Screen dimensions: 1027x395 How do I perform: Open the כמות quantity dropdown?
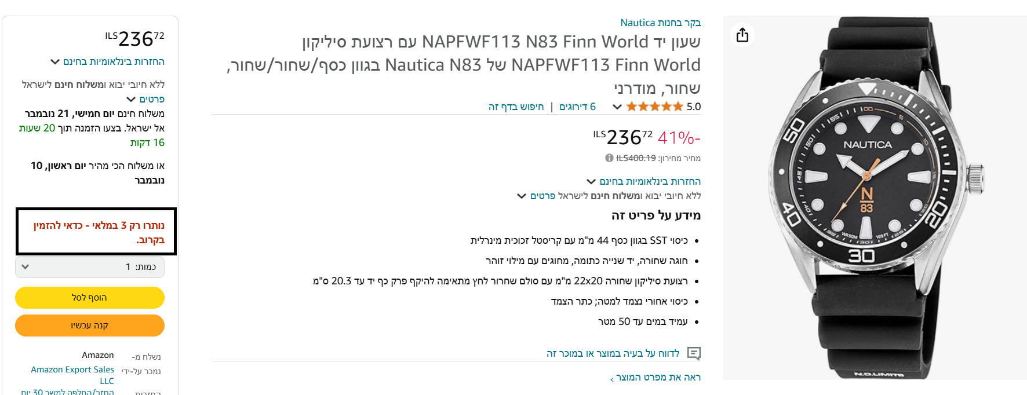tap(90, 267)
